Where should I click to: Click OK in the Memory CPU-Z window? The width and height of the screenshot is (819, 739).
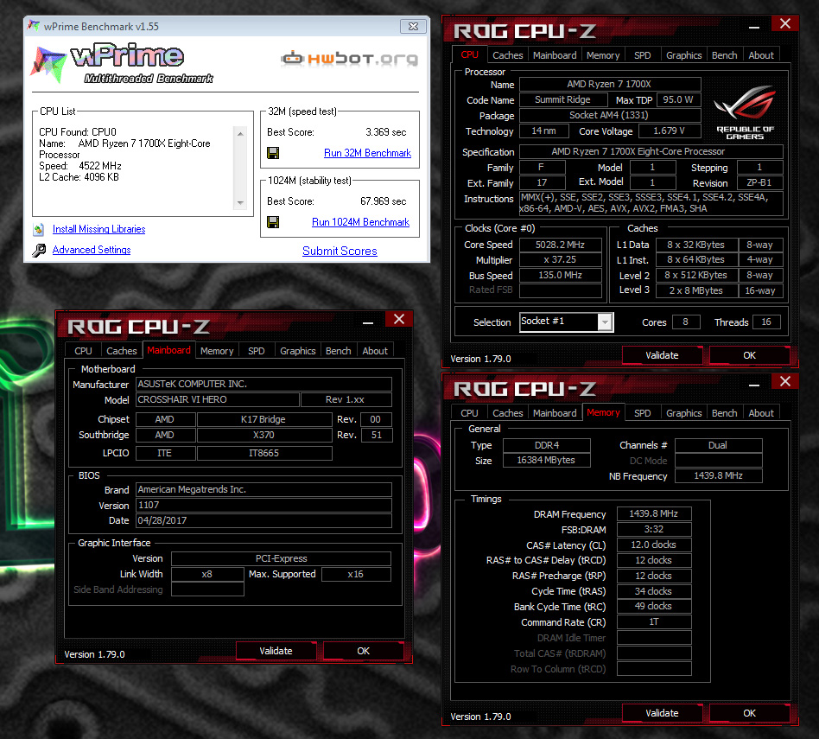point(750,713)
